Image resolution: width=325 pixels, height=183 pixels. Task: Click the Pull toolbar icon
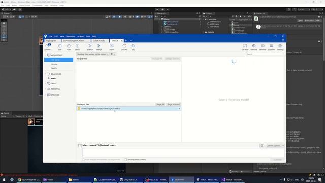coord(60,47)
